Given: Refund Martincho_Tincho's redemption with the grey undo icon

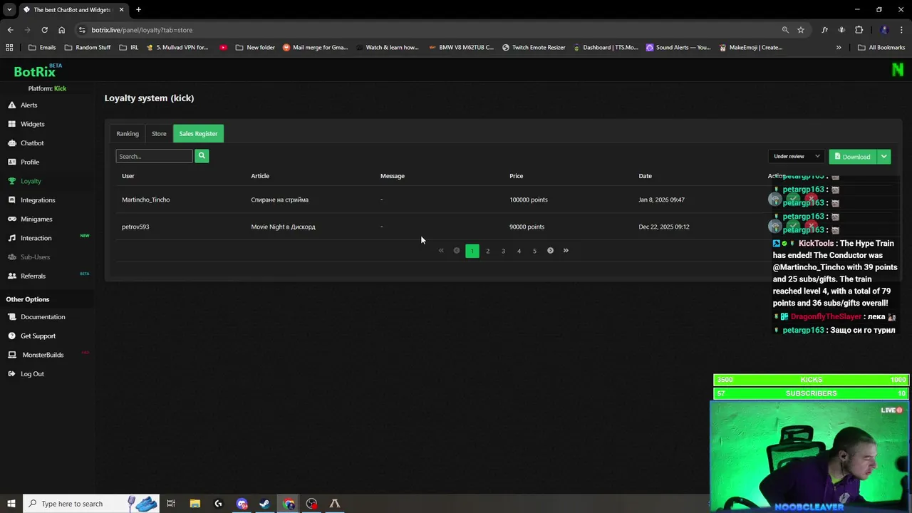Looking at the screenshot, I should [x=775, y=199].
